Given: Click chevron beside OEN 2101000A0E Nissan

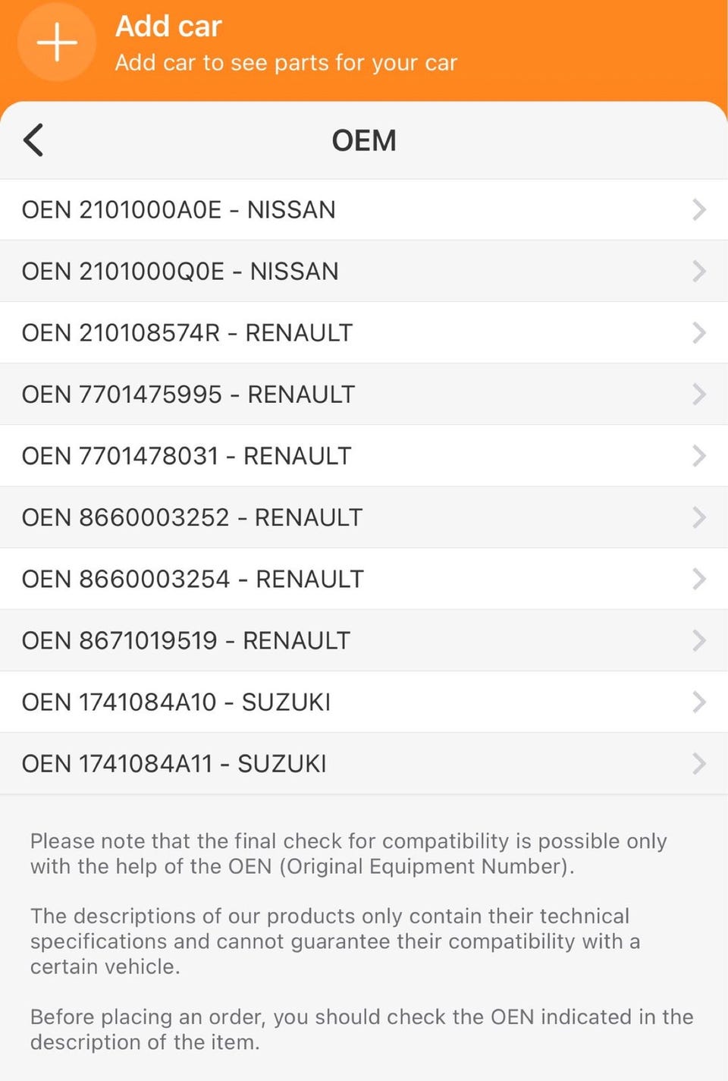Looking at the screenshot, I should click(x=698, y=210).
